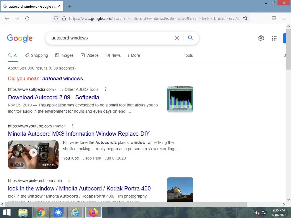291x218 pixels.
Task: Save page to Pocket icon
Action: (274, 18)
